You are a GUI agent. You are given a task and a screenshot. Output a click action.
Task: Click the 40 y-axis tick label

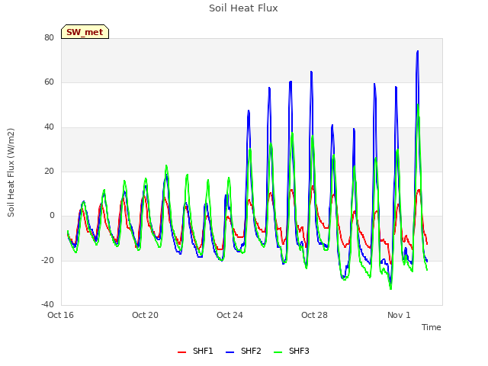click(49, 127)
